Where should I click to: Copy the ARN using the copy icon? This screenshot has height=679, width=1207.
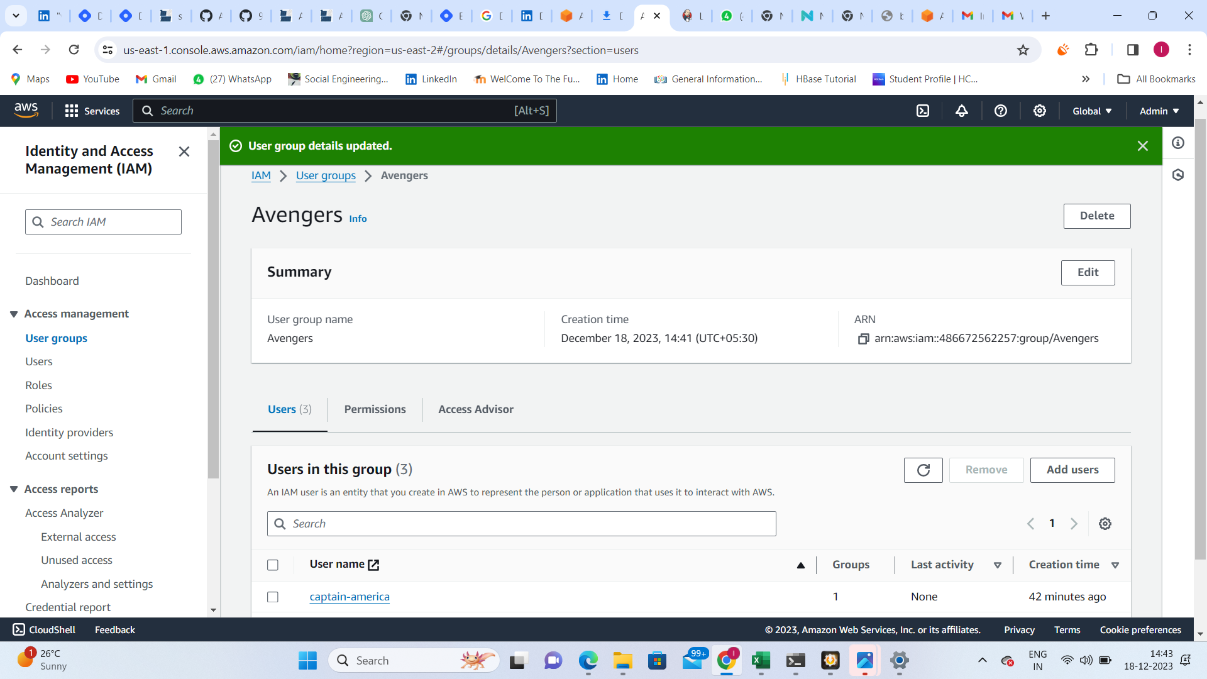click(x=864, y=339)
